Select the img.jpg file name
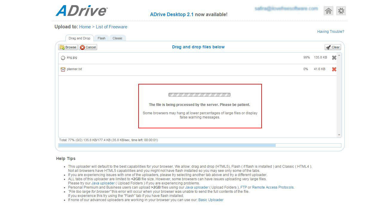Screen dimensions: 376x208 (72, 58)
